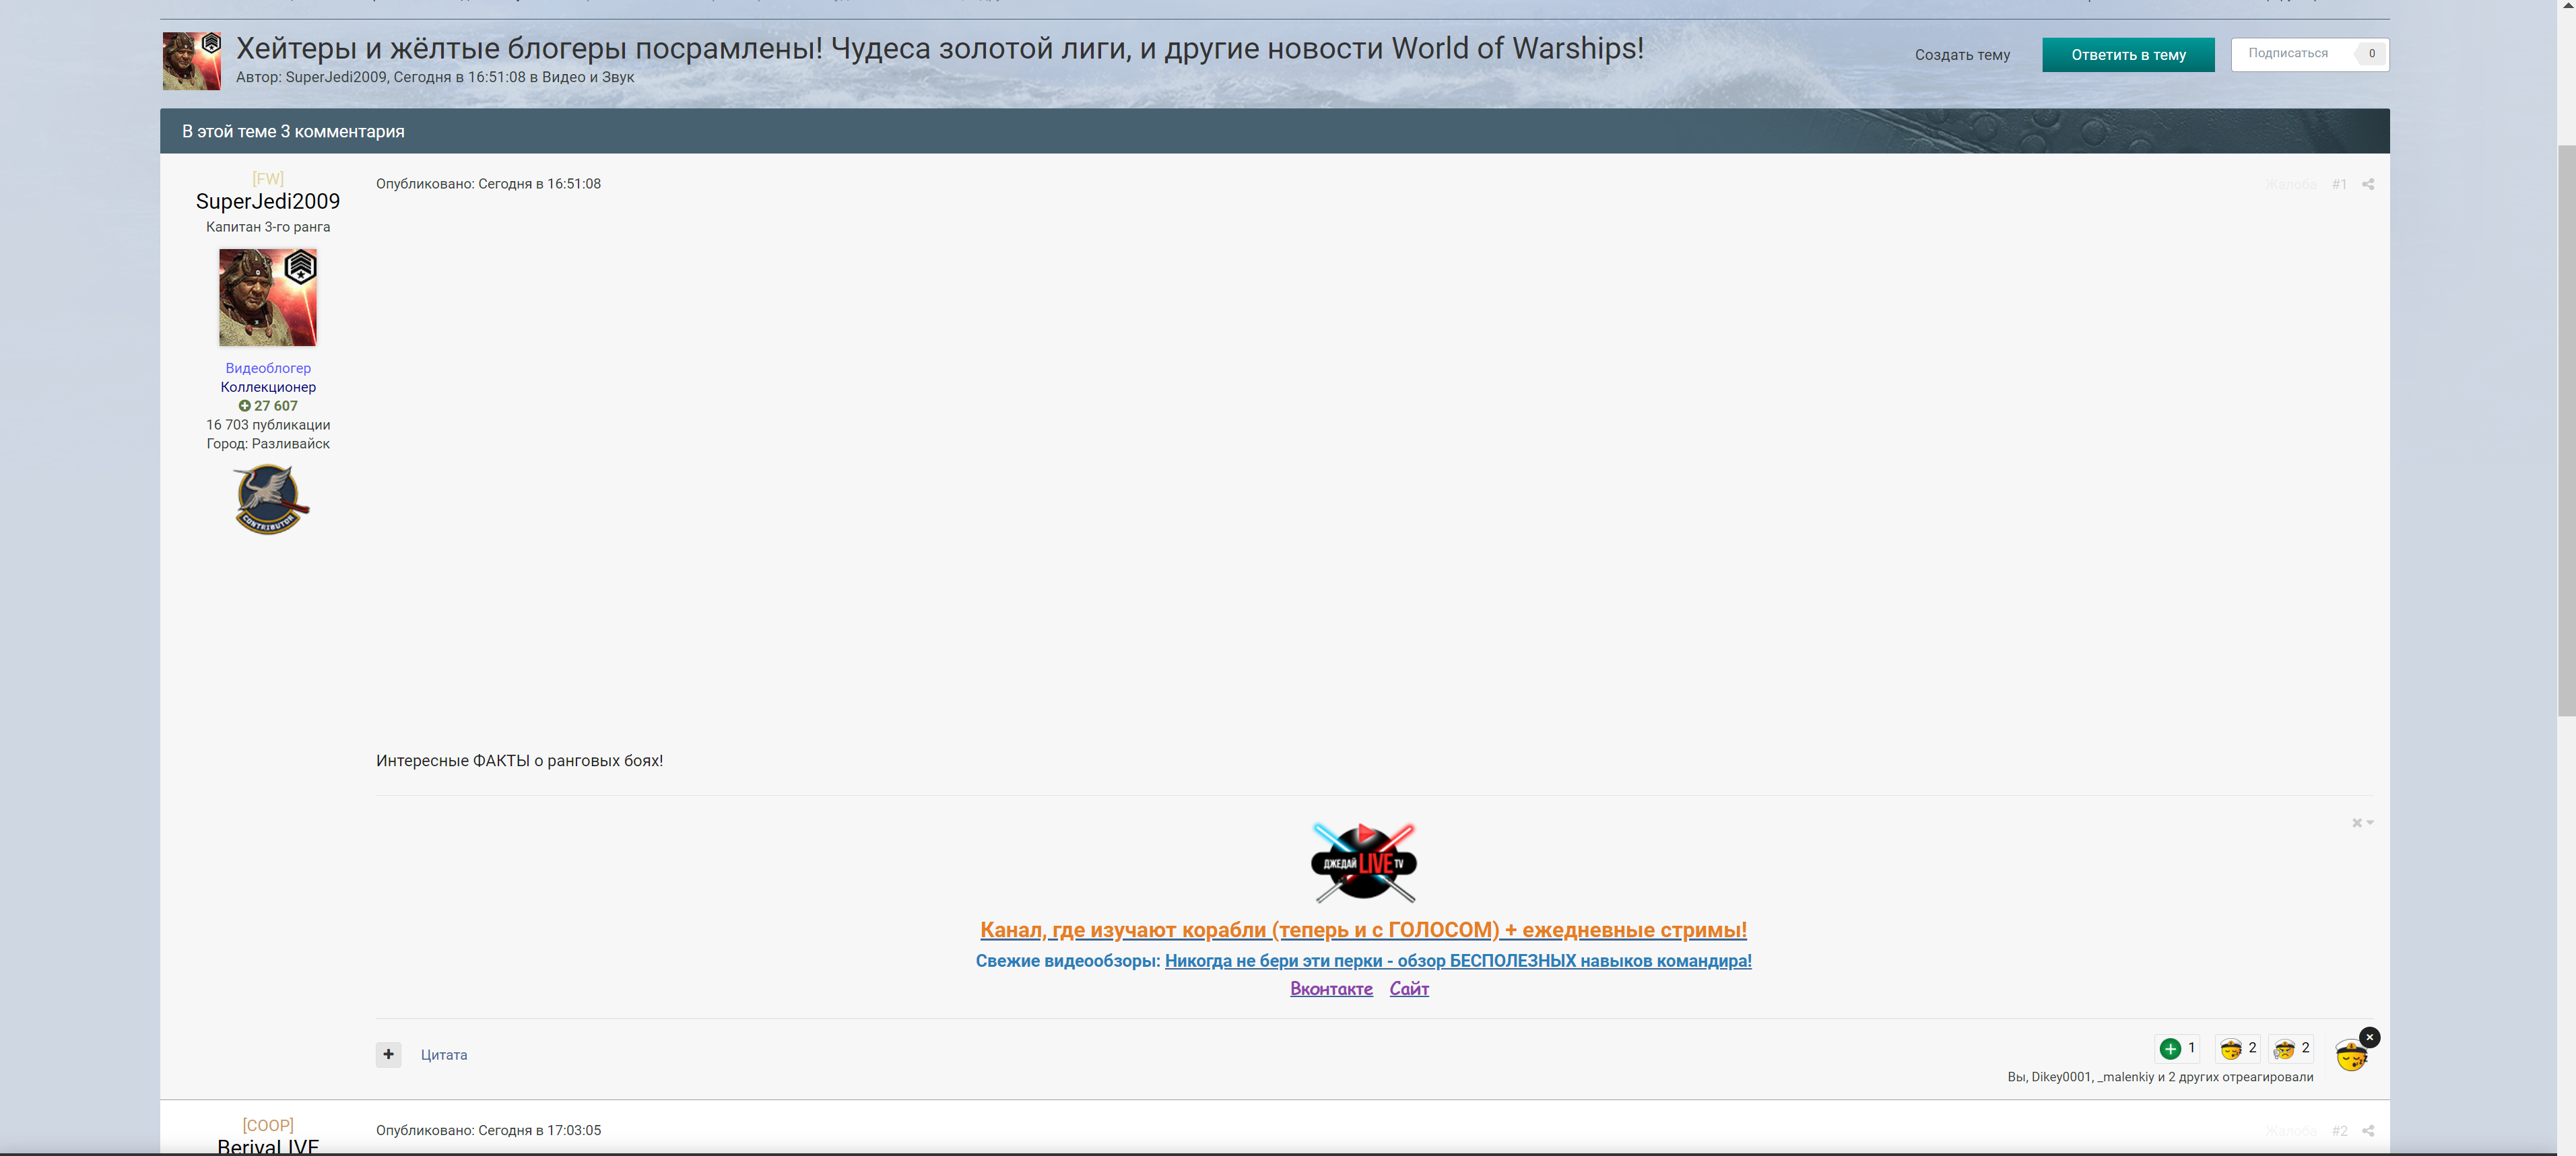Click the list of users who reacted

(2160, 1077)
